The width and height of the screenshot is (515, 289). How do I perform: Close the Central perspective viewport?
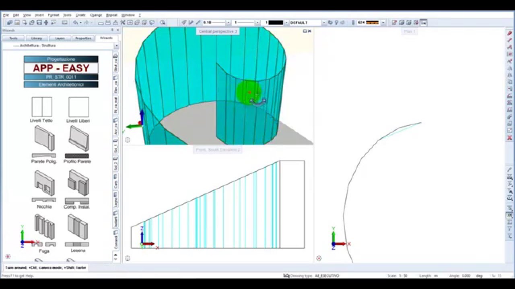(x=309, y=31)
